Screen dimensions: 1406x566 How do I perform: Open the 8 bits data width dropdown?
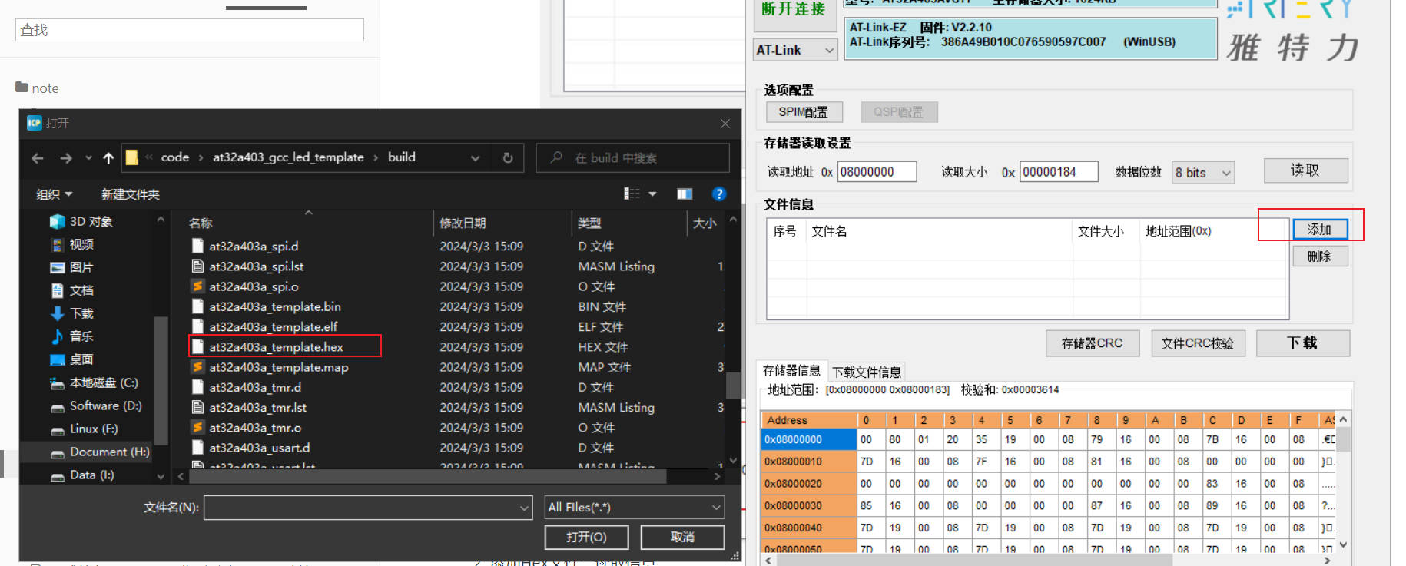pos(1203,173)
